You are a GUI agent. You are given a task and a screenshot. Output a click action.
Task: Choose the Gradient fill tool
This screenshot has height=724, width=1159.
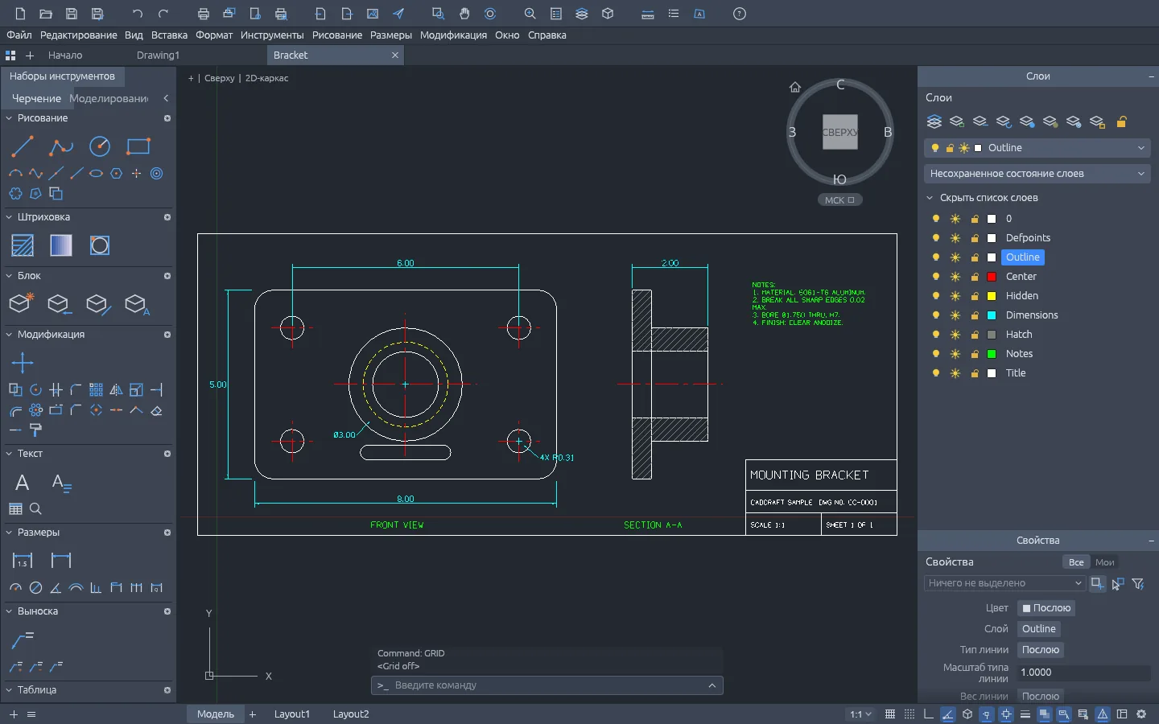(61, 245)
